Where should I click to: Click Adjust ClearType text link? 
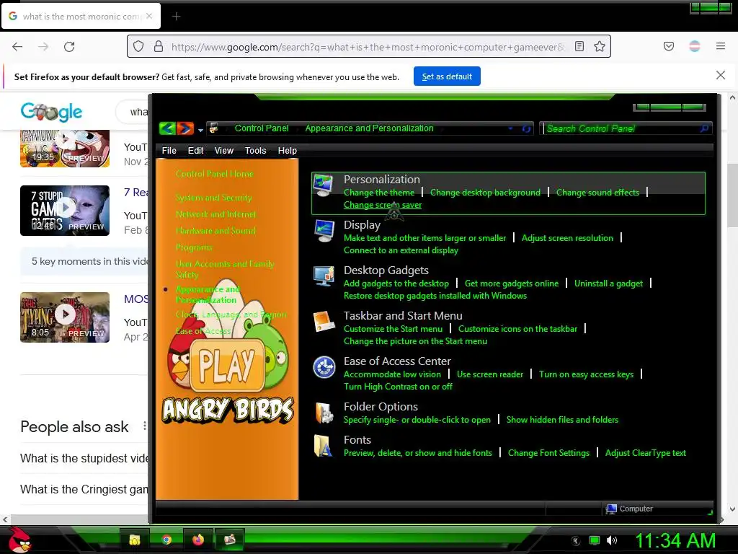click(x=645, y=453)
